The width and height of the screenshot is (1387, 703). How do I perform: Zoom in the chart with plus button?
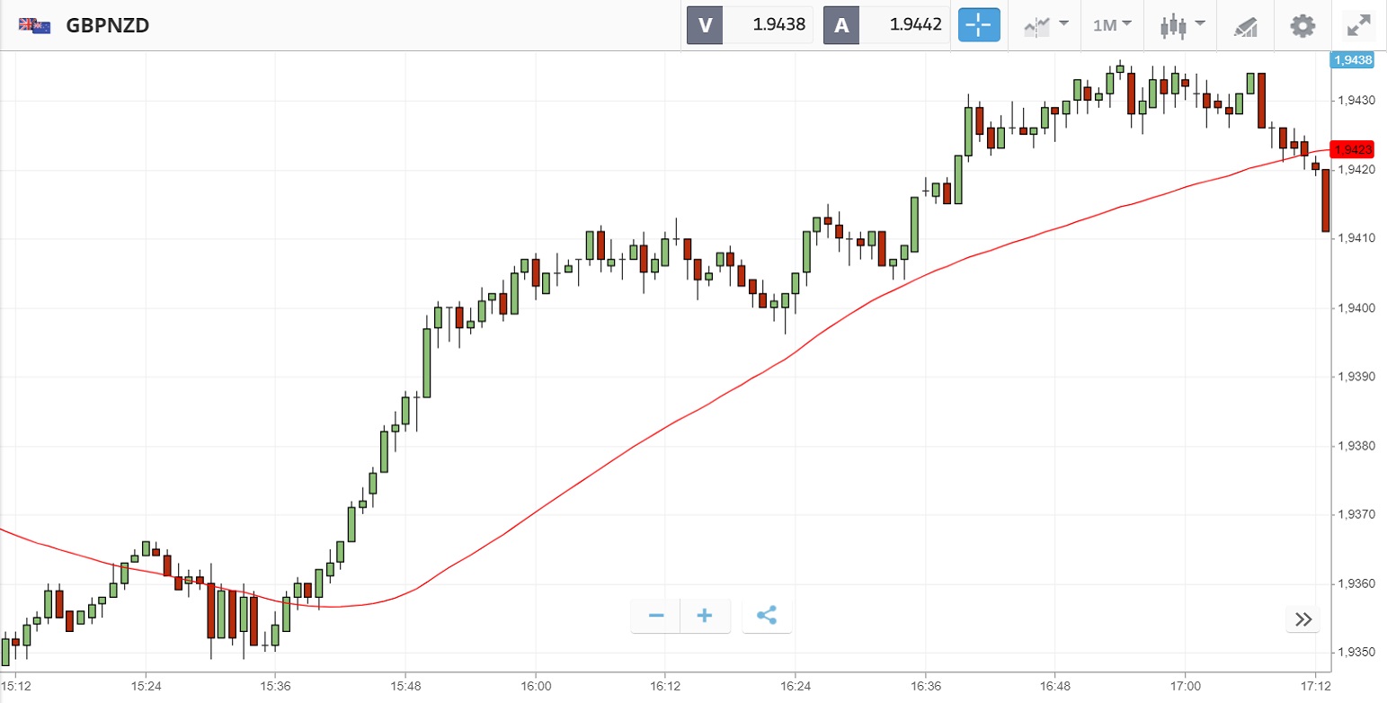click(705, 616)
